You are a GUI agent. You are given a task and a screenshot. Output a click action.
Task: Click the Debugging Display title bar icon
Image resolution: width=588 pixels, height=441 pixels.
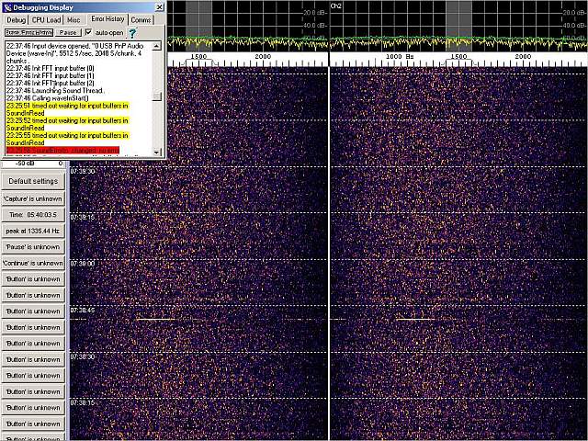point(7,6)
